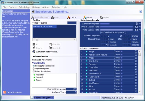Screen dimensions: 145x101
Task: Click Number of Posts value field
Action: point(71,92)
